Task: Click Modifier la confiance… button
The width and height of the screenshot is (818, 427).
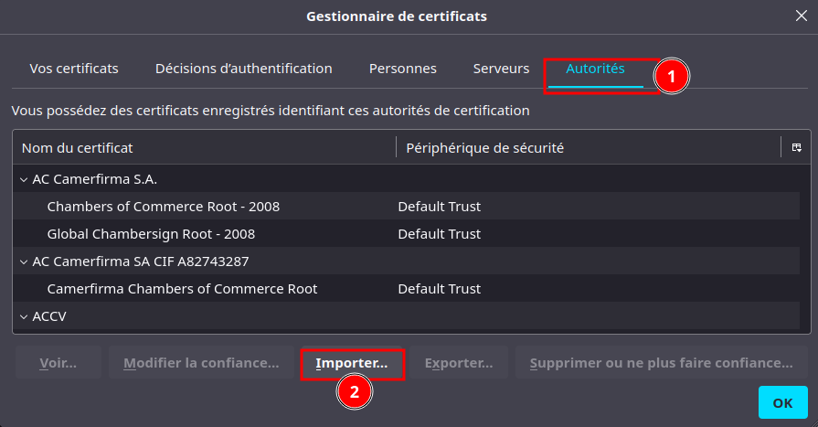Action: 201,363
